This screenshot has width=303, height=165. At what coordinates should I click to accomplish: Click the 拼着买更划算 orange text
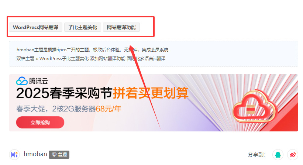[151, 93]
